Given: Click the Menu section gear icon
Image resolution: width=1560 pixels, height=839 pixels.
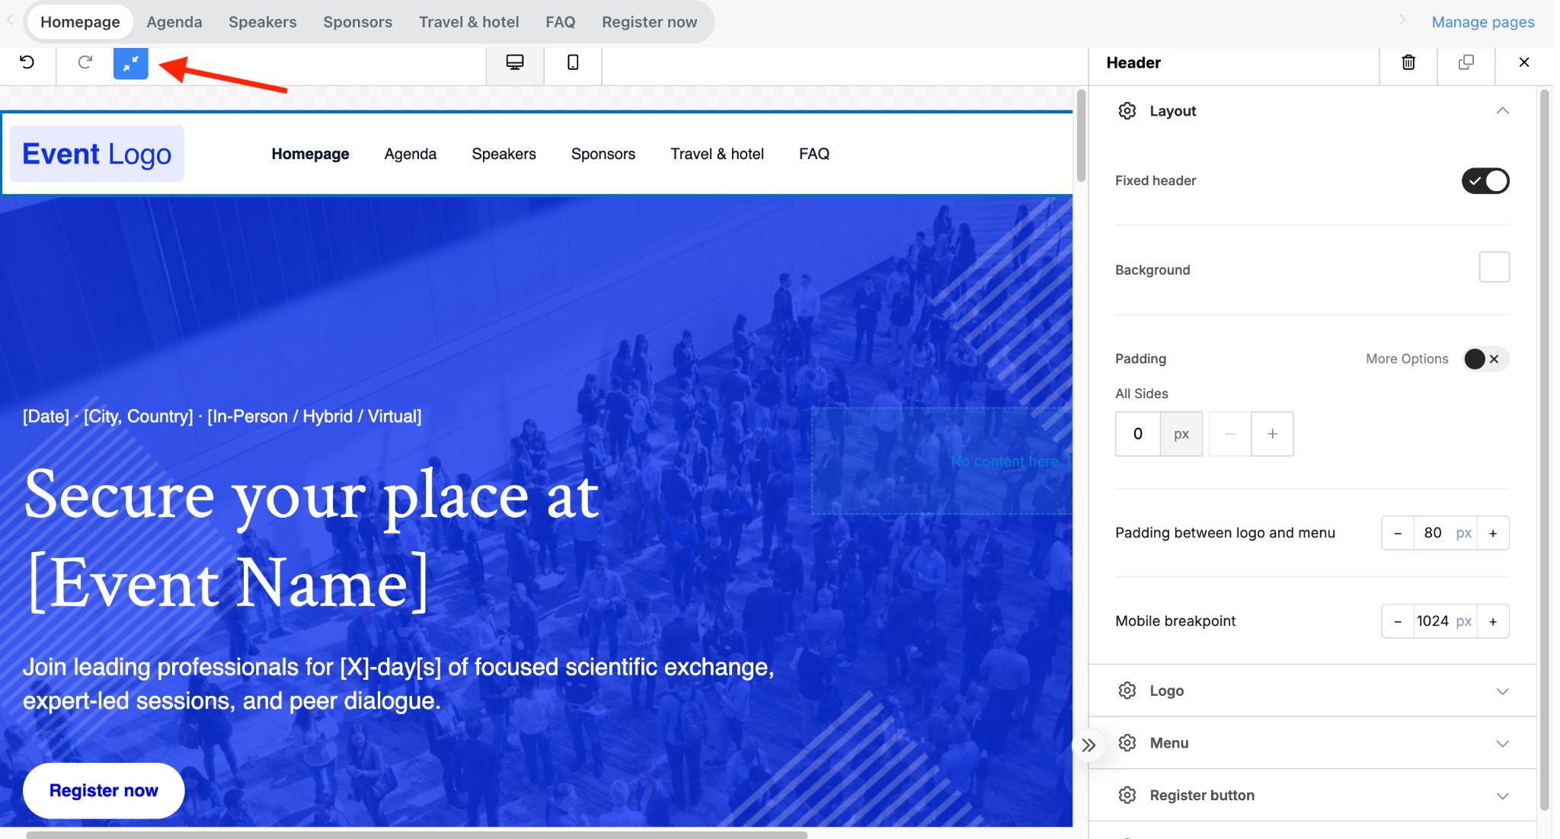Looking at the screenshot, I should pyautogui.click(x=1127, y=743).
